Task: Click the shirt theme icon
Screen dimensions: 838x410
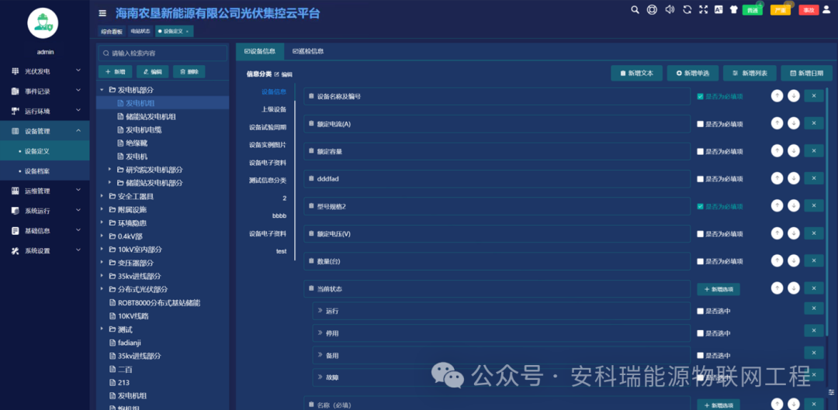Action: click(x=733, y=9)
